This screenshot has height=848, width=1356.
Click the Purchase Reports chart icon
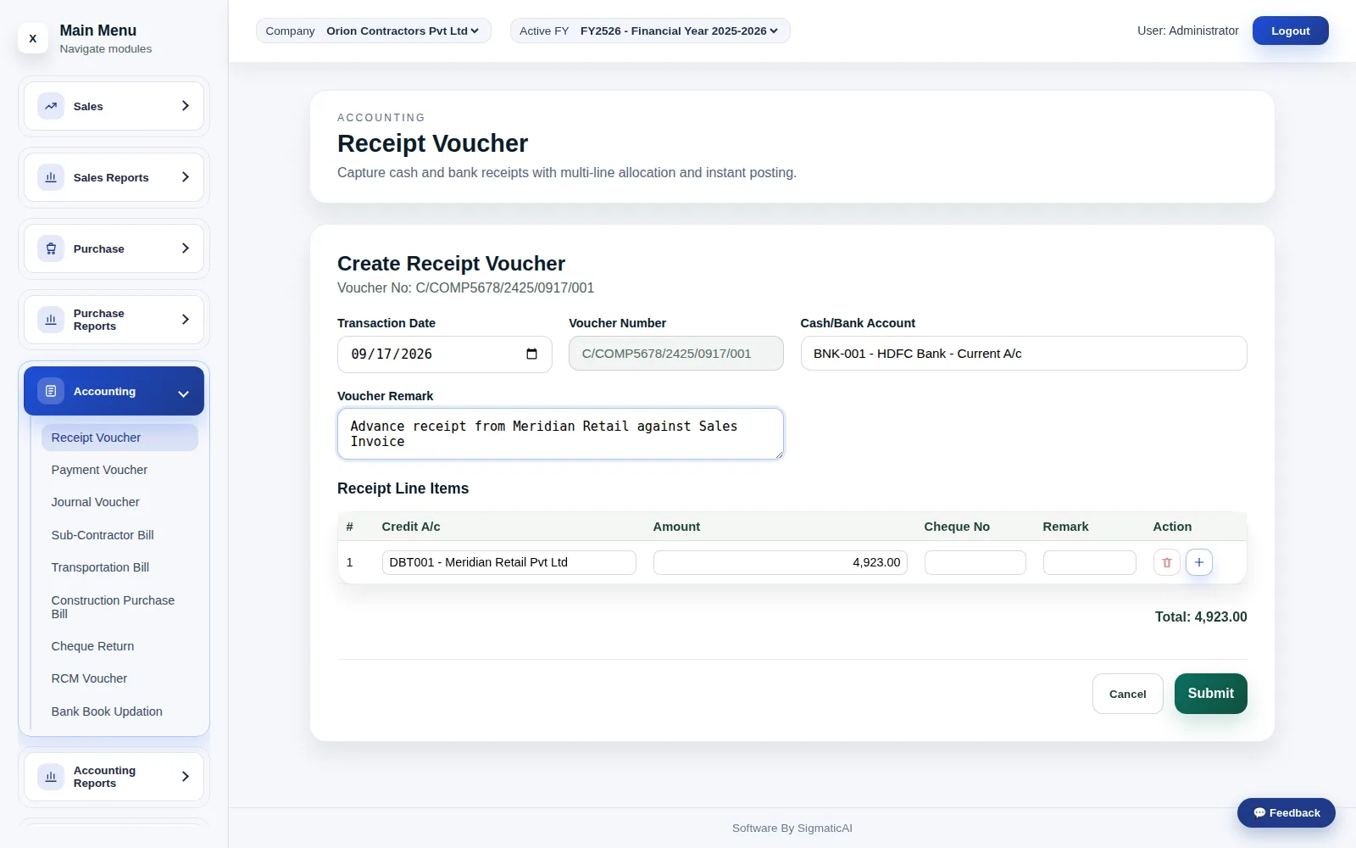click(51, 320)
